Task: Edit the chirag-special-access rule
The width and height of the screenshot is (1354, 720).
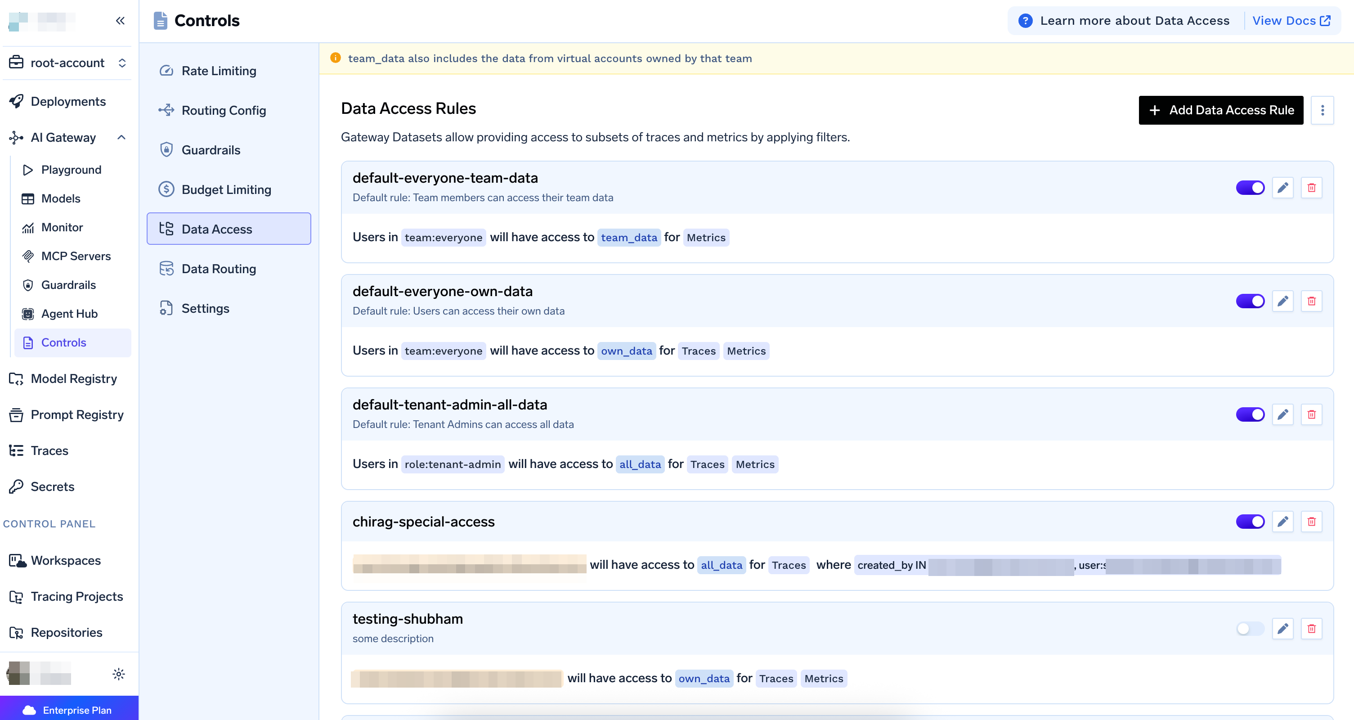Action: 1282,522
